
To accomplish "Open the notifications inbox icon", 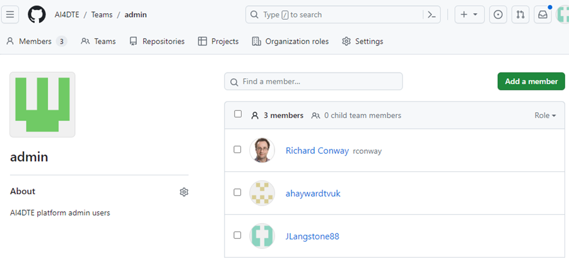I will click(x=543, y=14).
